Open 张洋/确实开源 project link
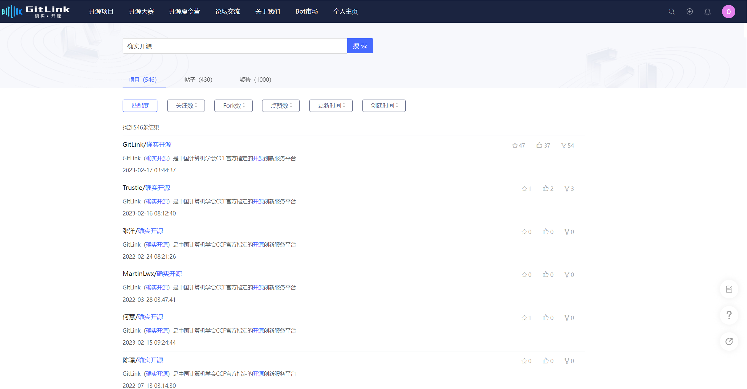 (x=143, y=231)
